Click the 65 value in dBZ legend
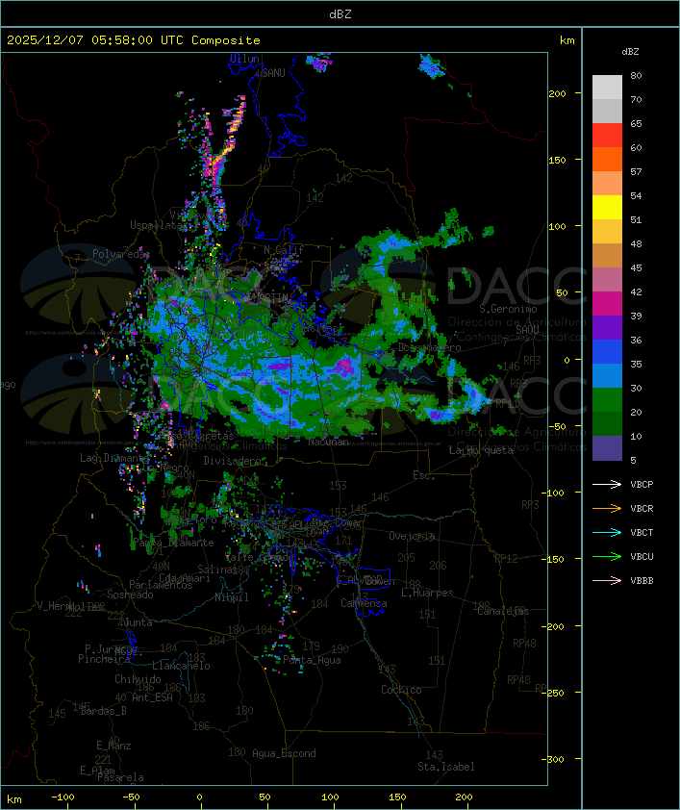Image resolution: width=680 pixels, height=810 pixels. pos(636,123)
